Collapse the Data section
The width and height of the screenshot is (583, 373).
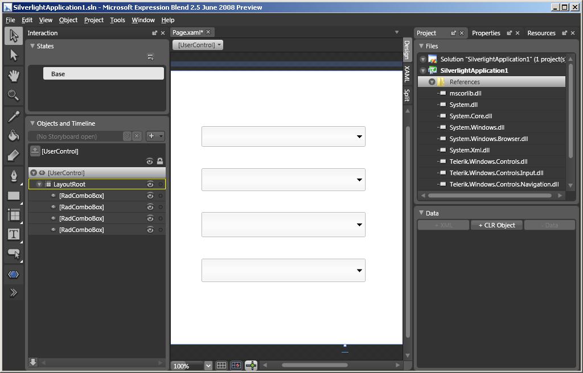coord(421,213)
